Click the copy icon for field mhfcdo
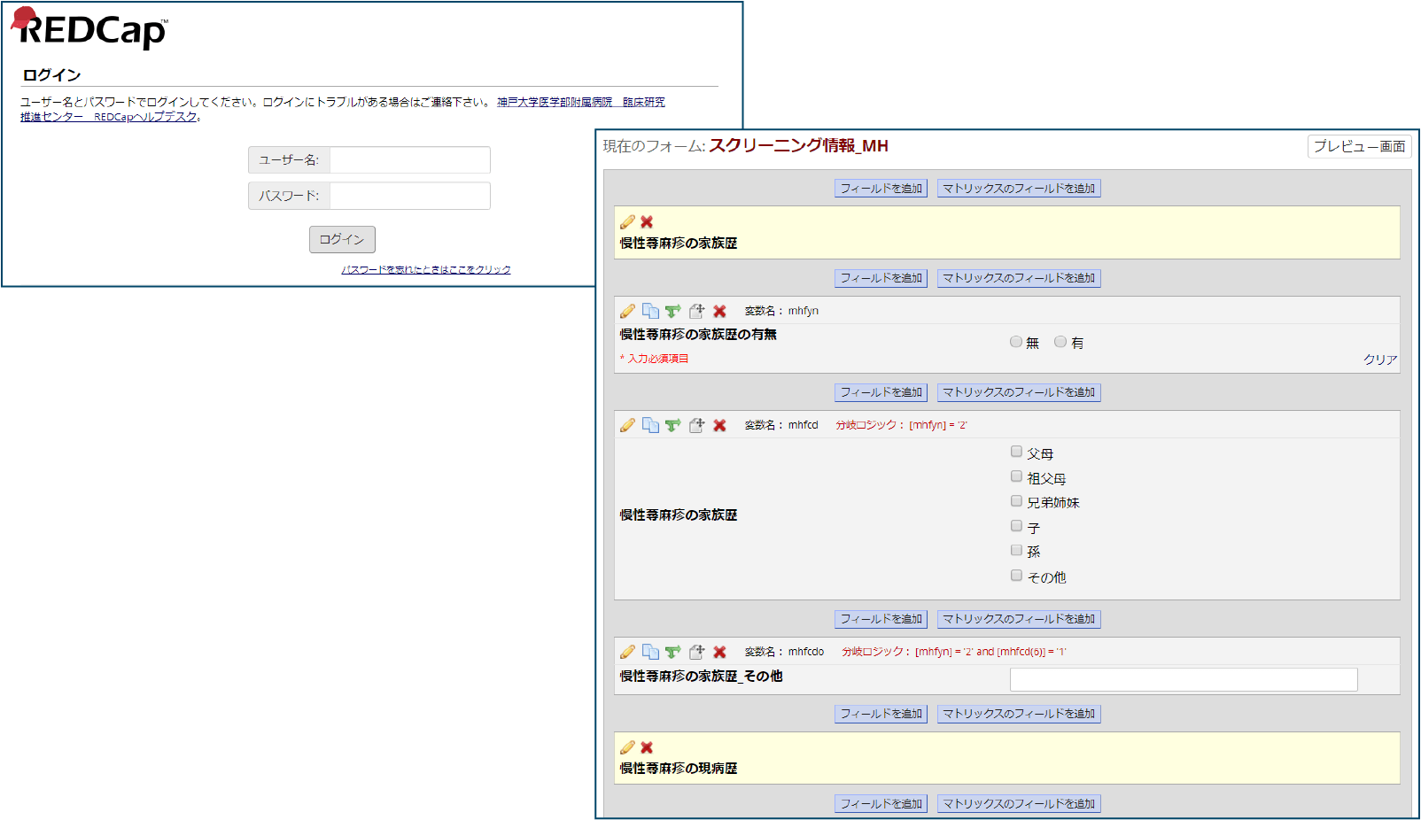1421x820 pixels. click(x=650, y=652)
